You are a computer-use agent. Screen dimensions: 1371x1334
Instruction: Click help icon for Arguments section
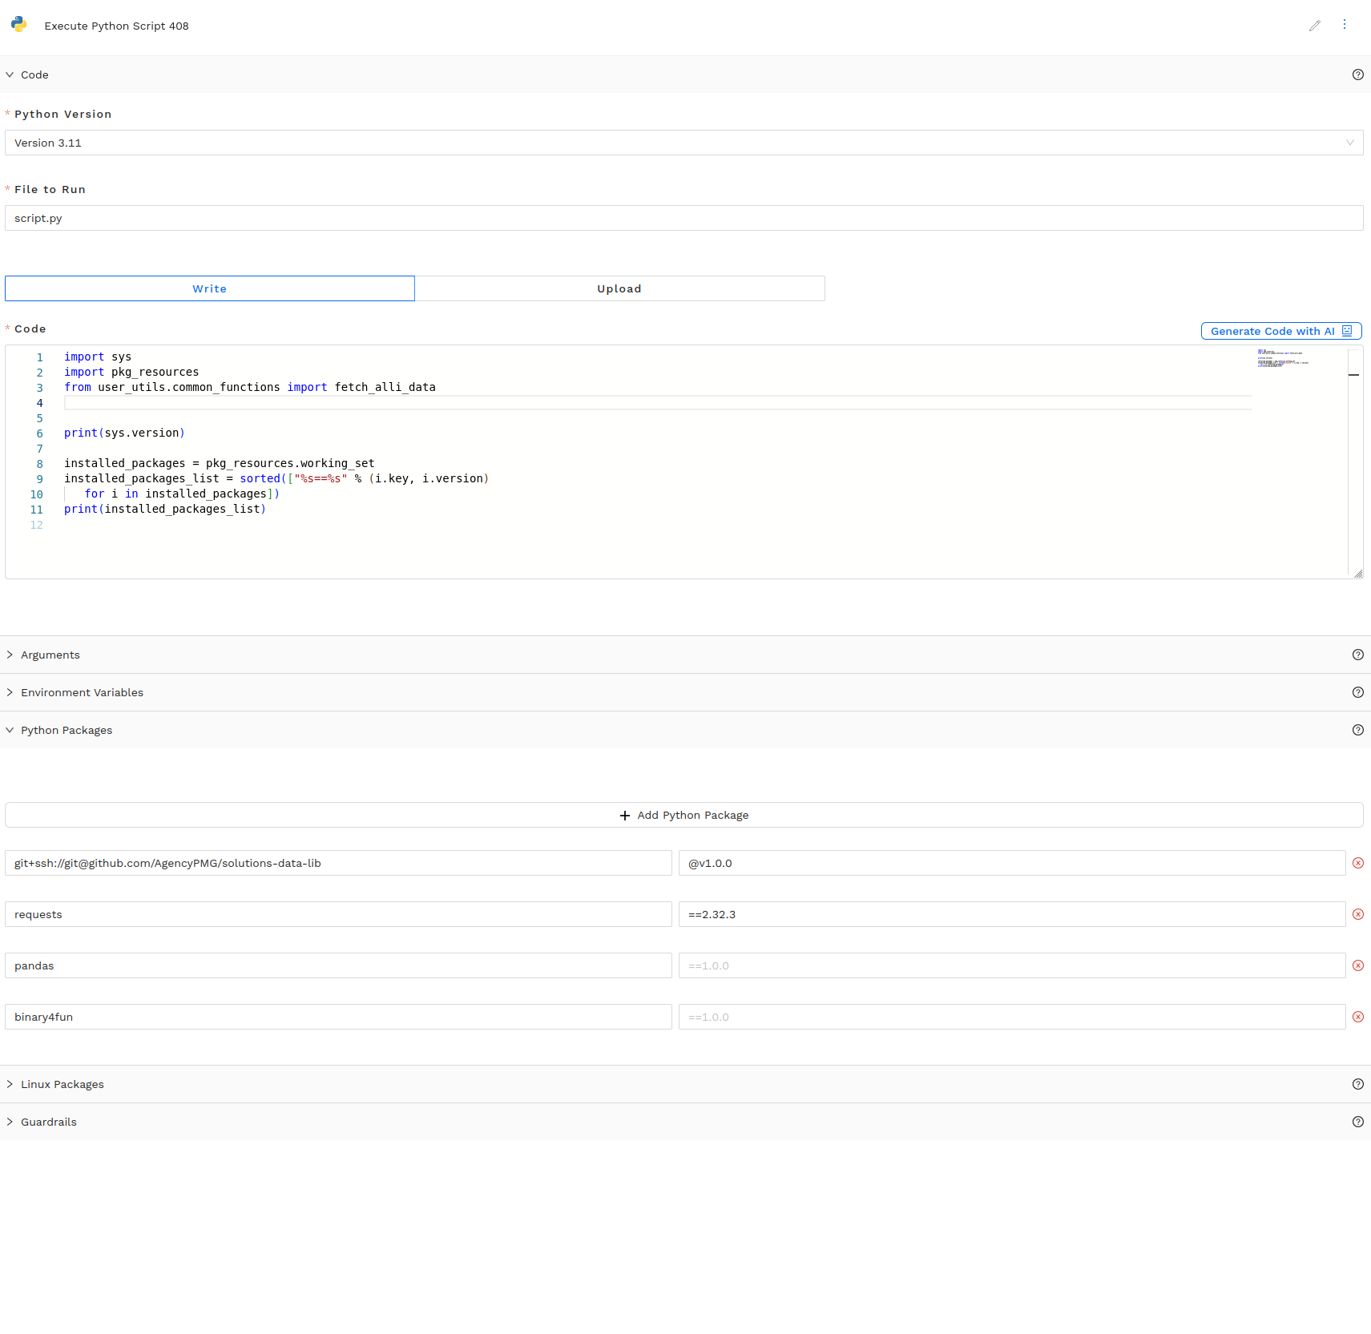point(1357,655)
